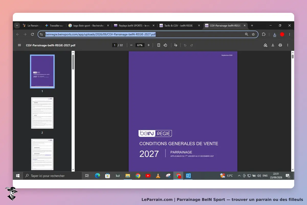Close the Replays beIN SPORTS tab
The width and height of the screenshot is (307, 205).
153,26
